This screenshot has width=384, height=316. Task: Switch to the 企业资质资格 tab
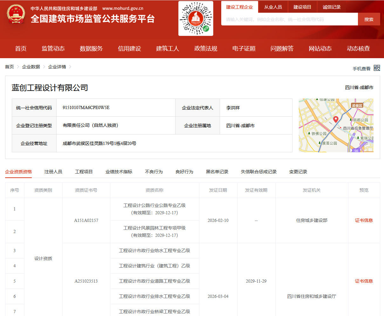click(x=18, y=172)
